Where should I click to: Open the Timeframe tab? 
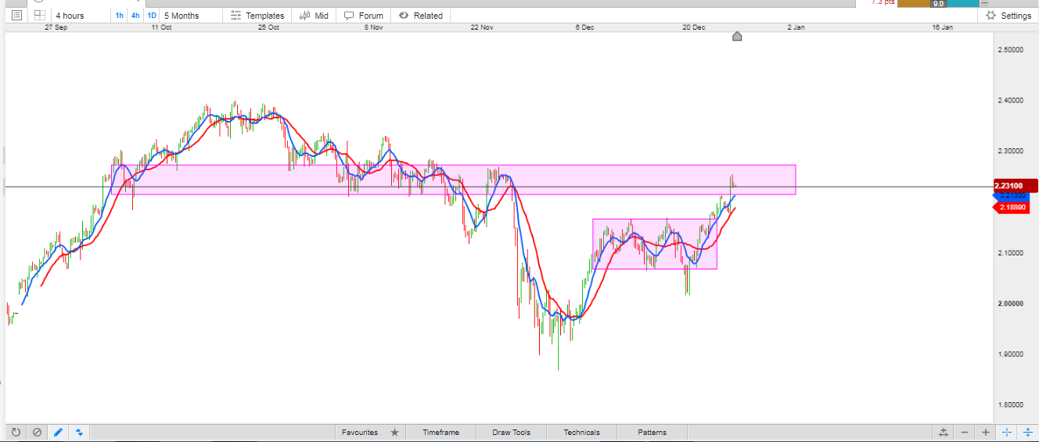440,432
